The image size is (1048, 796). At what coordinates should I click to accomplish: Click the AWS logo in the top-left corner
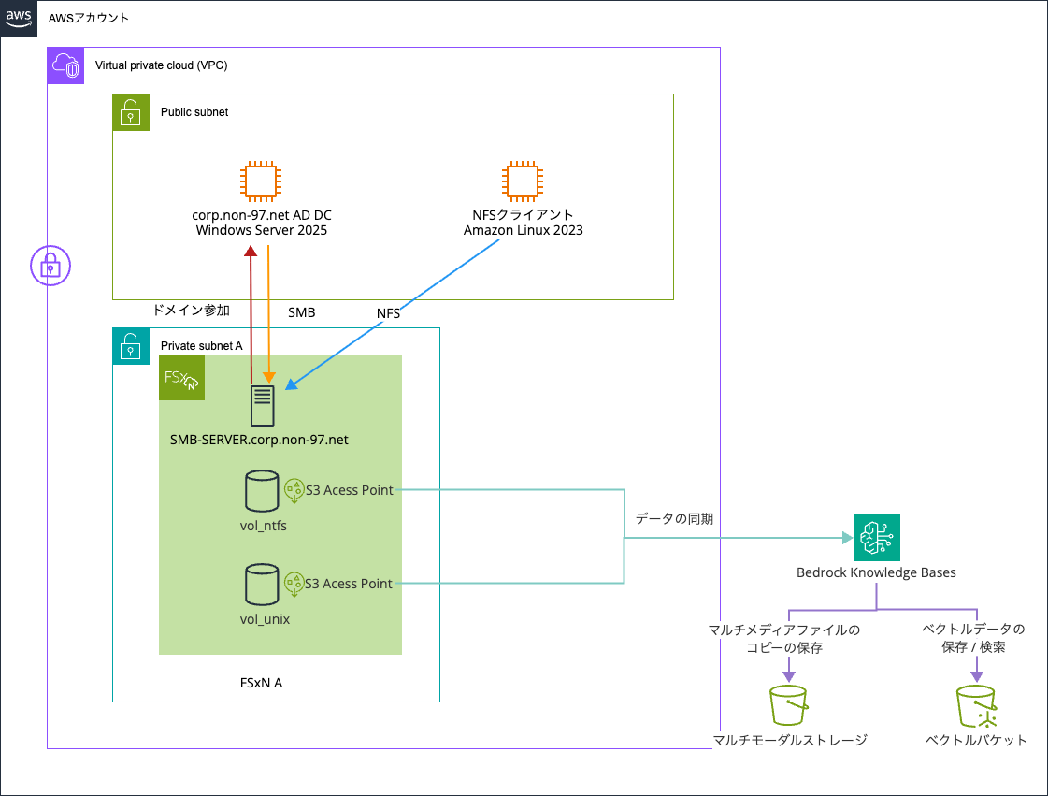tap(19, 19)
